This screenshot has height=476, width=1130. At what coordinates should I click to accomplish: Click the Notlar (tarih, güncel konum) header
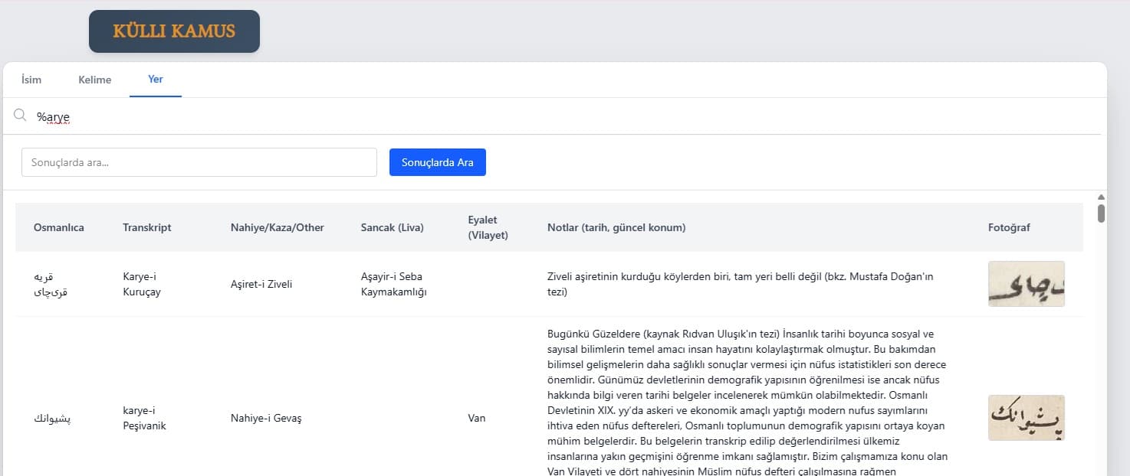tap(616, 227)
